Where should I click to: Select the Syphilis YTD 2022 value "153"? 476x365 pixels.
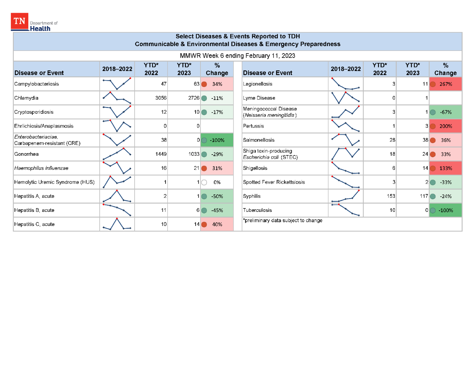coord(391,196)
